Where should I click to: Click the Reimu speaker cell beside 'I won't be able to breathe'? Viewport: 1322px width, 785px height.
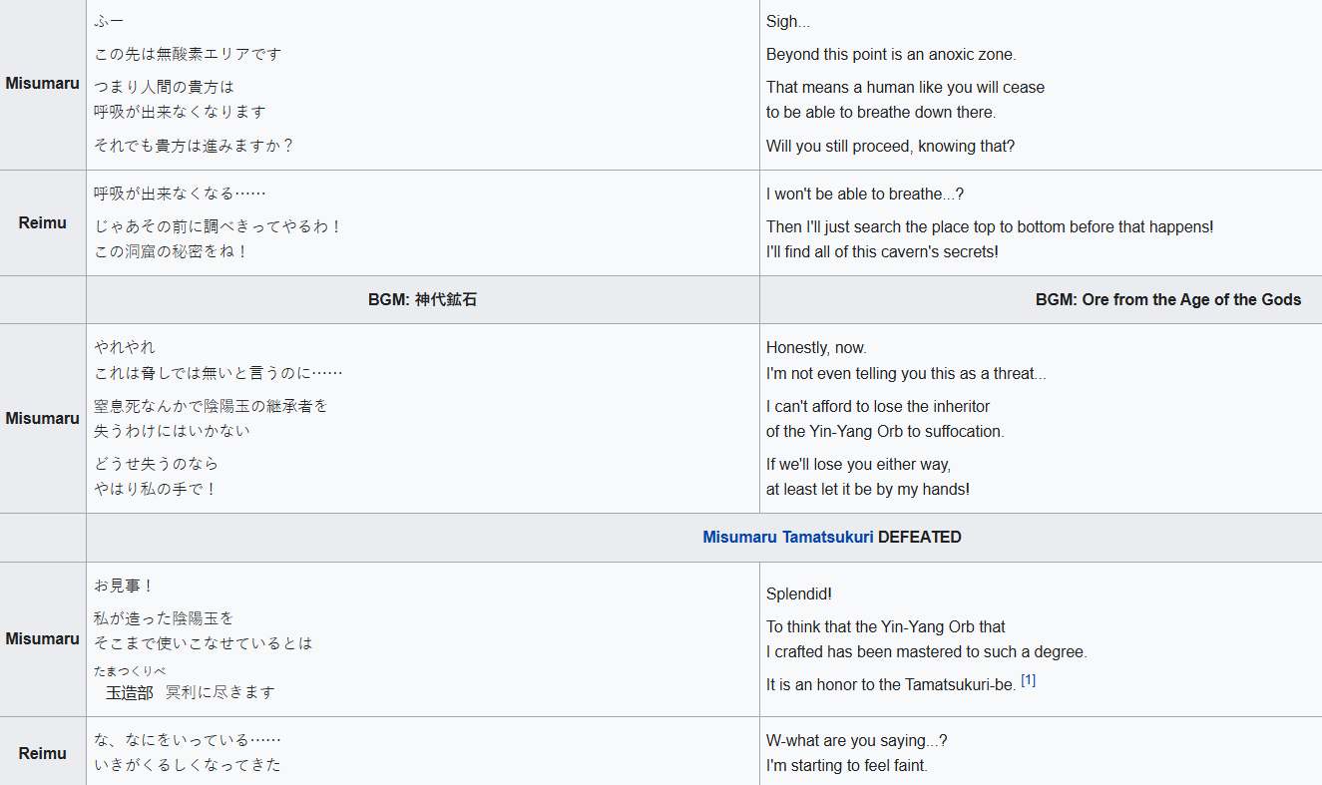point(43,223)
